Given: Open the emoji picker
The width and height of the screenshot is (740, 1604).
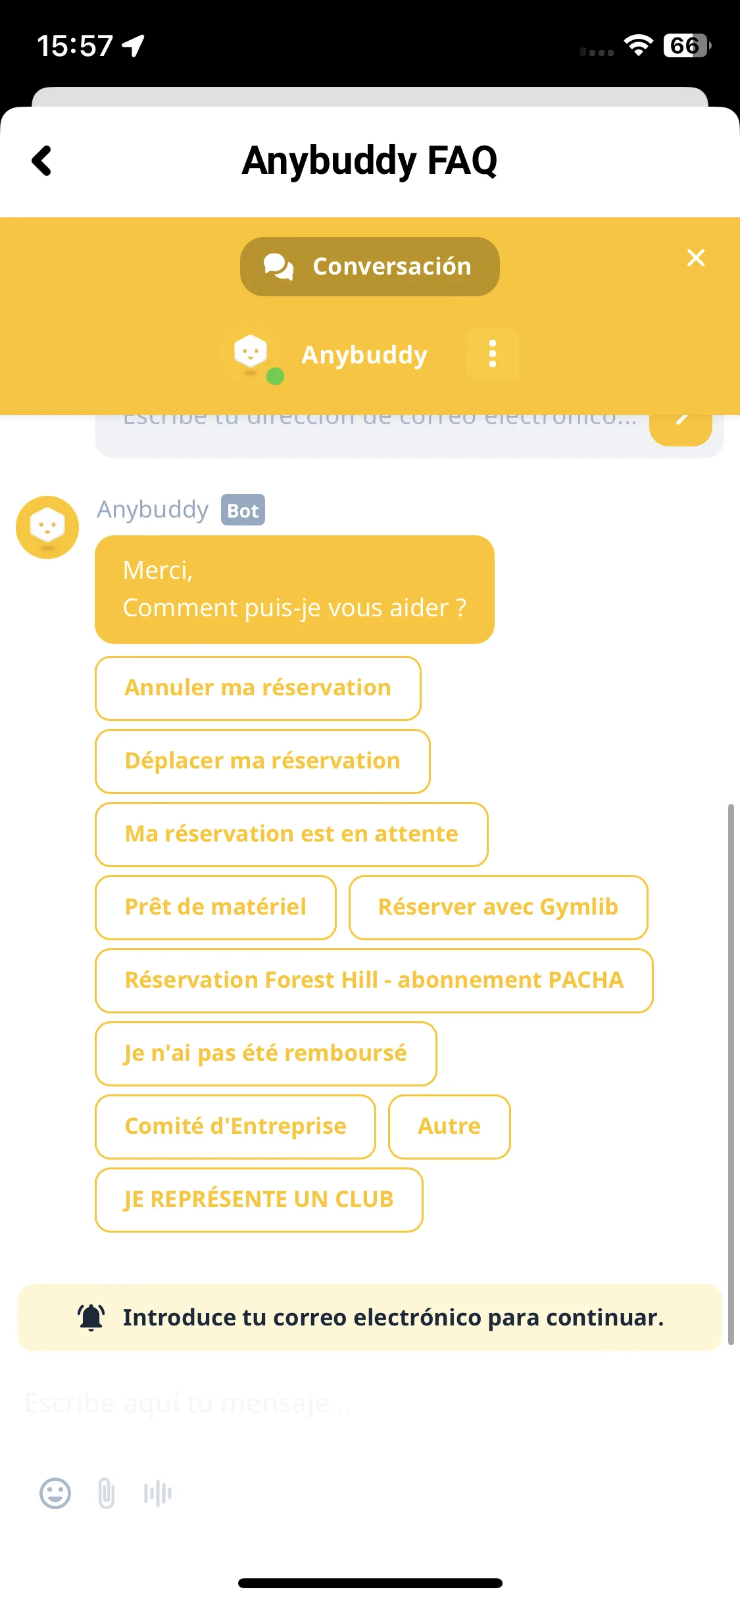Looking at the screenshot, I should pyautogui.click(x=55, y=1493).
